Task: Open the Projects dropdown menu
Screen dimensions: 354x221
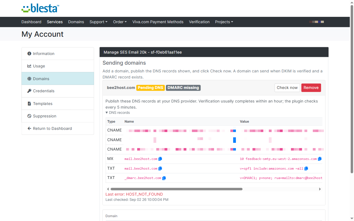Action: click(x=224, y=22)
